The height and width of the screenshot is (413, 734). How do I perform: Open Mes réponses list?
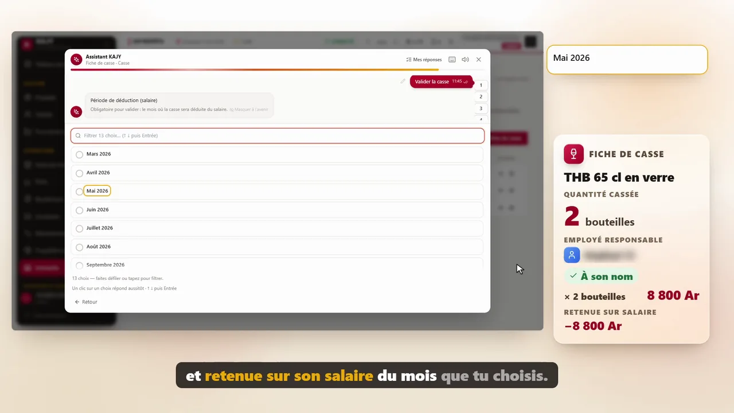tap(424, 60)
